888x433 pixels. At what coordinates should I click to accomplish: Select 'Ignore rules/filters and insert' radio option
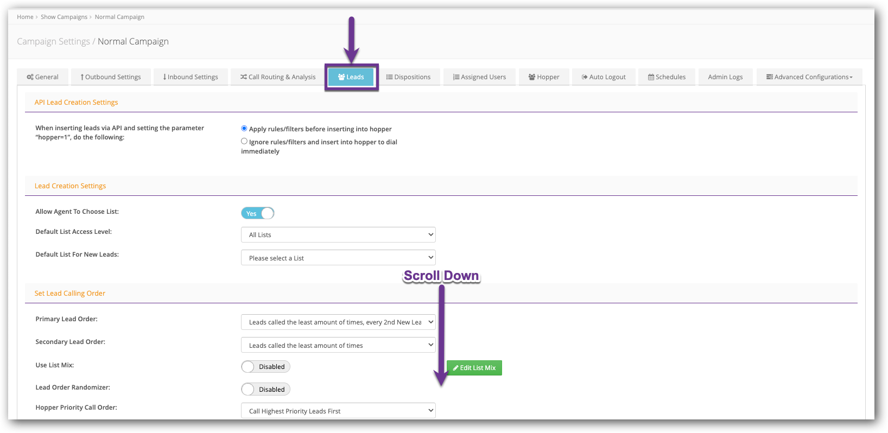click(244, 141)
